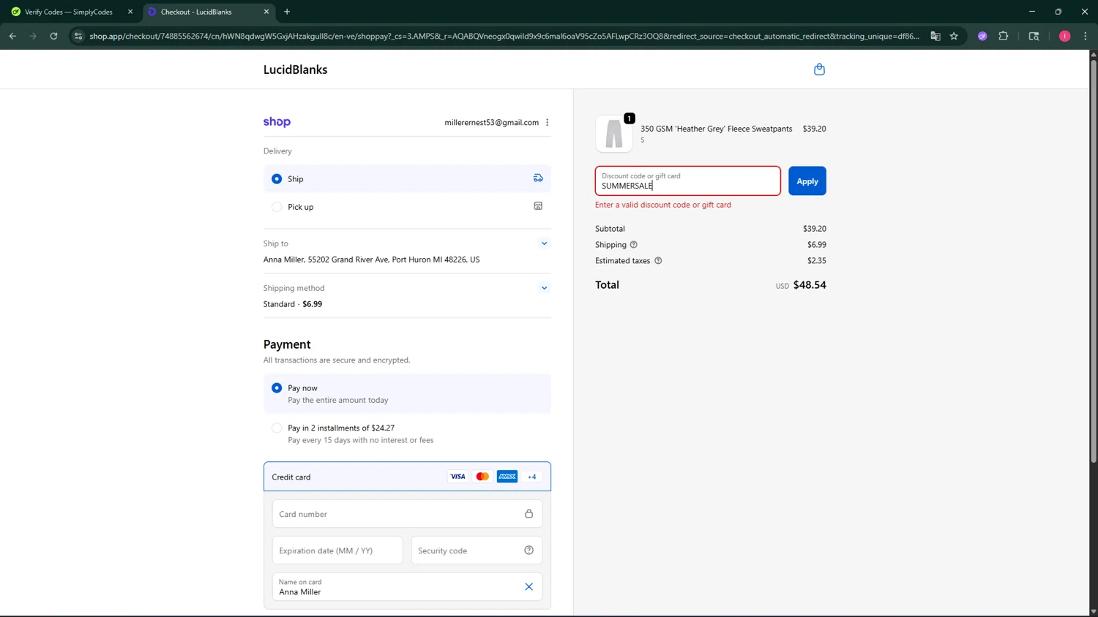Bookmark this page with the star icon
Image resolution: width=1098 pixels, height=617 pixels.
[954, 36]
